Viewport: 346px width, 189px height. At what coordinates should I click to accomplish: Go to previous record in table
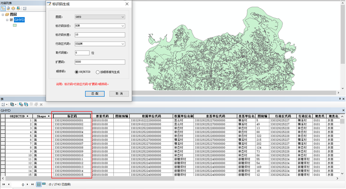coord(9,184)
